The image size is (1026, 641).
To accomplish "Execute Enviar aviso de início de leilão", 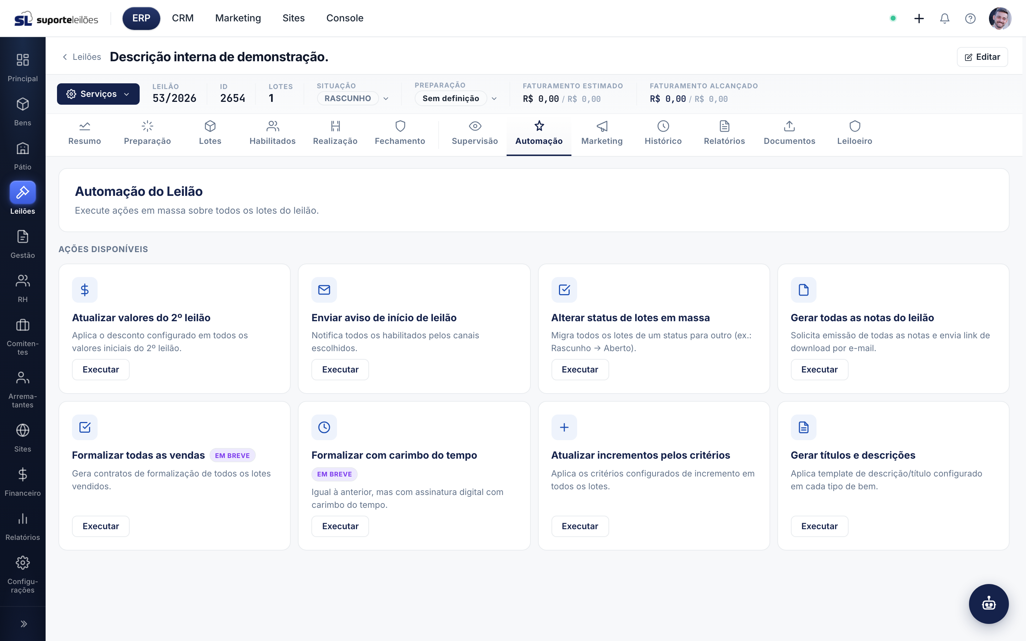I will coord(340,370).
